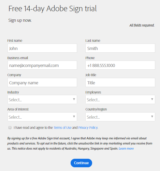This screenshot has height=171, width=160.
Task: Open the Country/region select box
Action: tap(120, 117)
